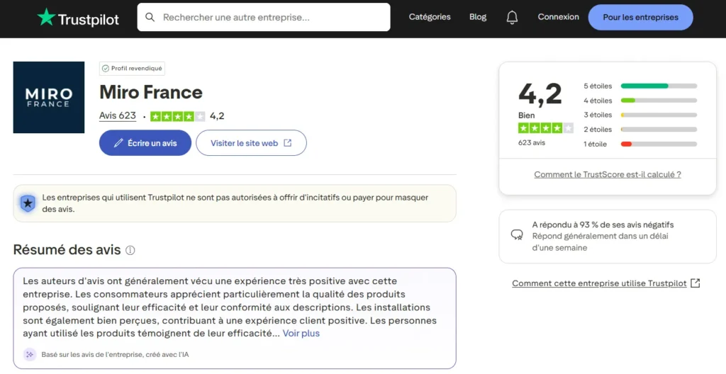Click the info icon beside Résumé des avis
The width and height of the screenshot is (726, 374).
[x=130, y=250]
